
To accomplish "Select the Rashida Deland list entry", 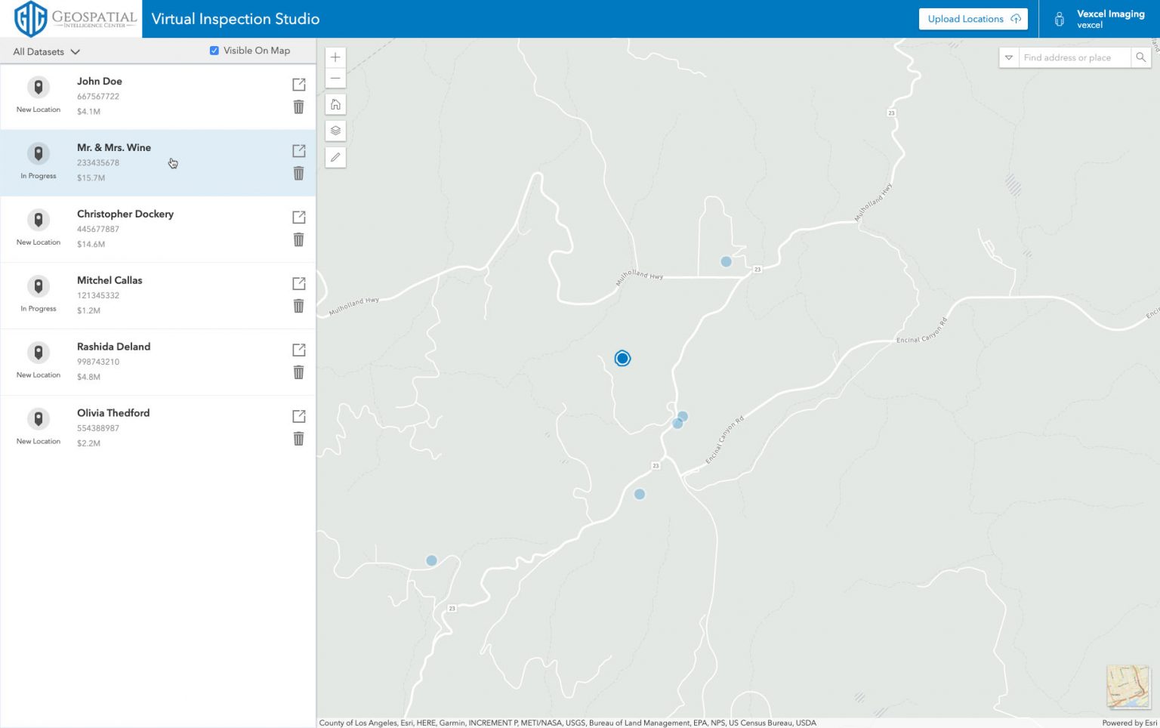I will pyautogui.click(x=158, y=362).
